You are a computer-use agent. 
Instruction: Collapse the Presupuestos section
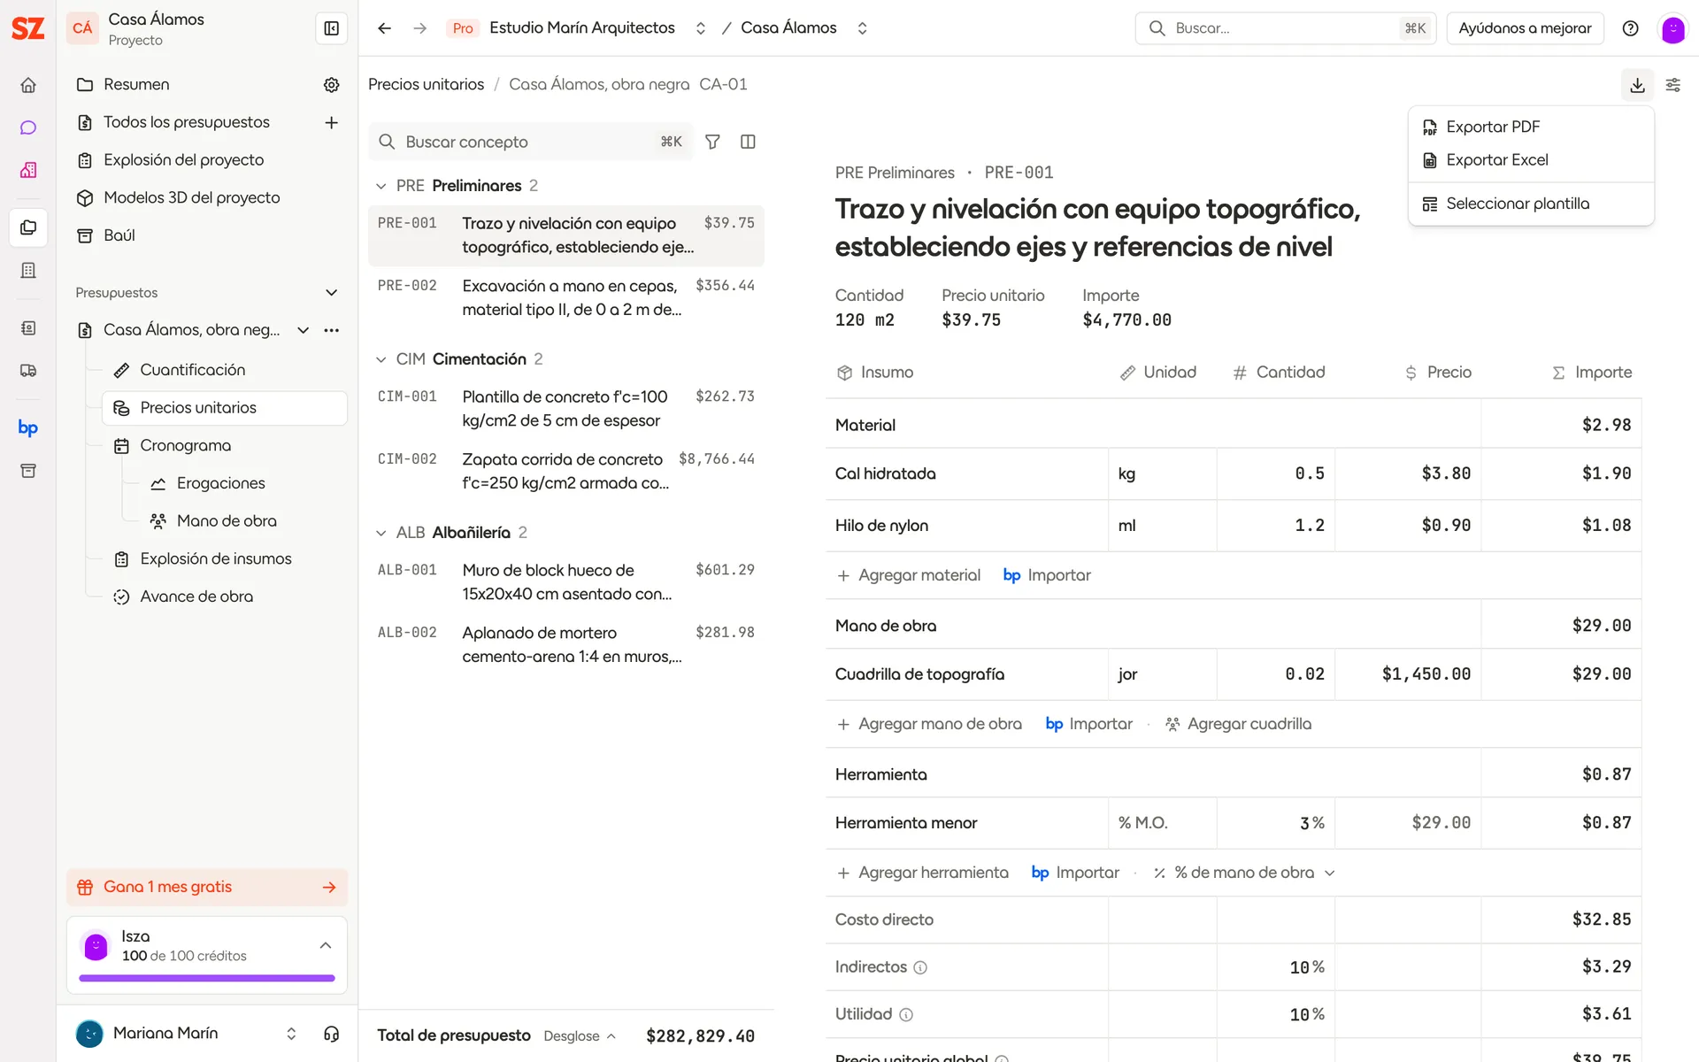(332, 293)
